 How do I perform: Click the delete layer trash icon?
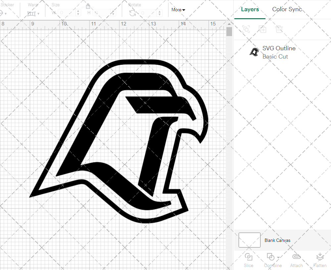[279, 29]
